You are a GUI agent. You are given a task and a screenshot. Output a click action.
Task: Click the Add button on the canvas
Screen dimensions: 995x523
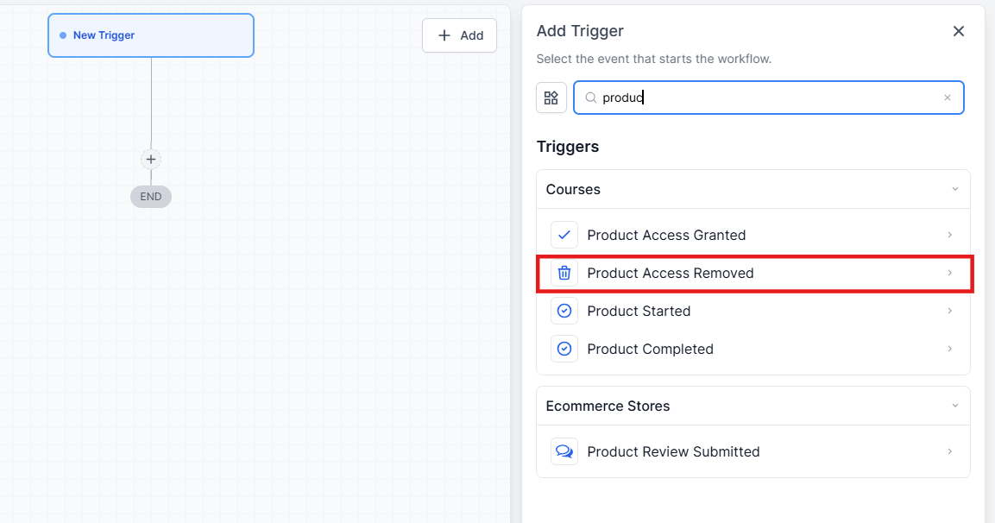[x=459, y=35]
